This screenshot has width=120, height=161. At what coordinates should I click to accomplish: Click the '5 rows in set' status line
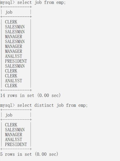pyautogui.click(x=29, y=154)
